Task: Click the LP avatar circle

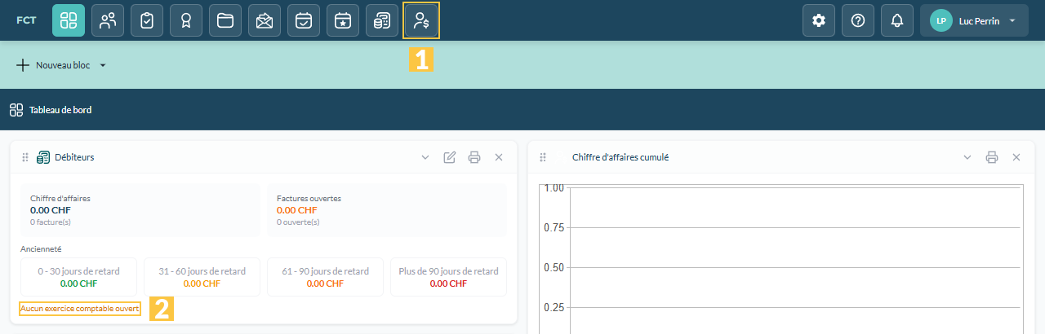Action: click(941, 20)
